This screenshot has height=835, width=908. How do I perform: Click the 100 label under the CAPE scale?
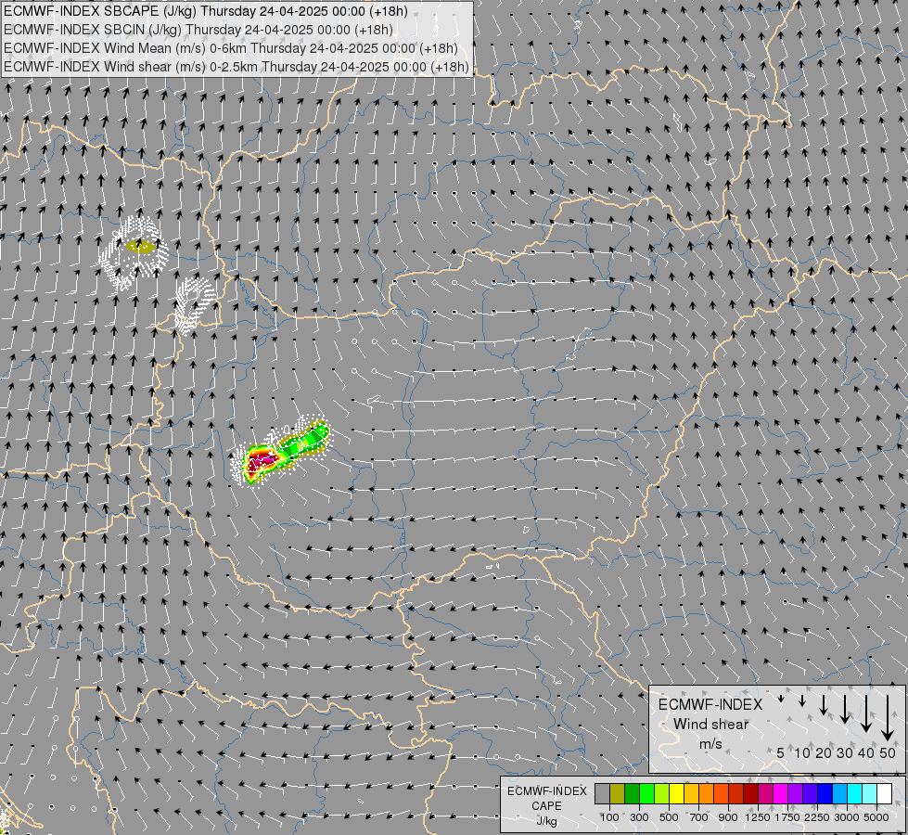click(609, 817)
